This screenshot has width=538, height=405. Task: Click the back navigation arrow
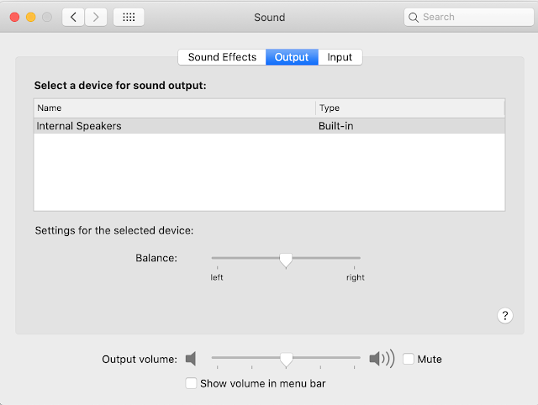73,17
